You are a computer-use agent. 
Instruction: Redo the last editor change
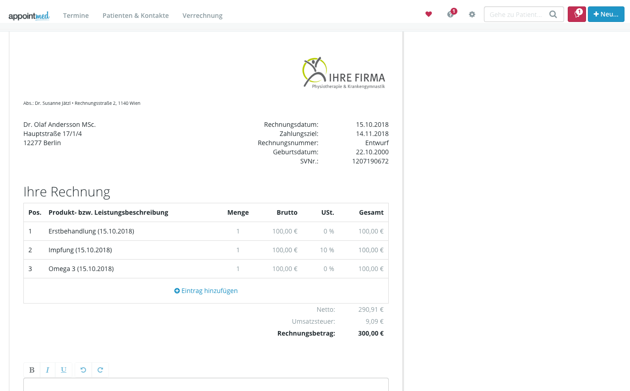100,370
